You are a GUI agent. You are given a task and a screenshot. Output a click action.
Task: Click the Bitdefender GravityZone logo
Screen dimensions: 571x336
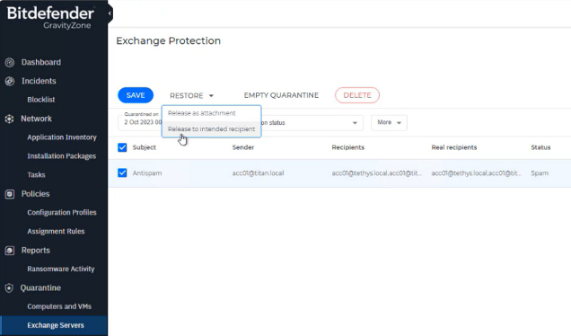(50, 17)
